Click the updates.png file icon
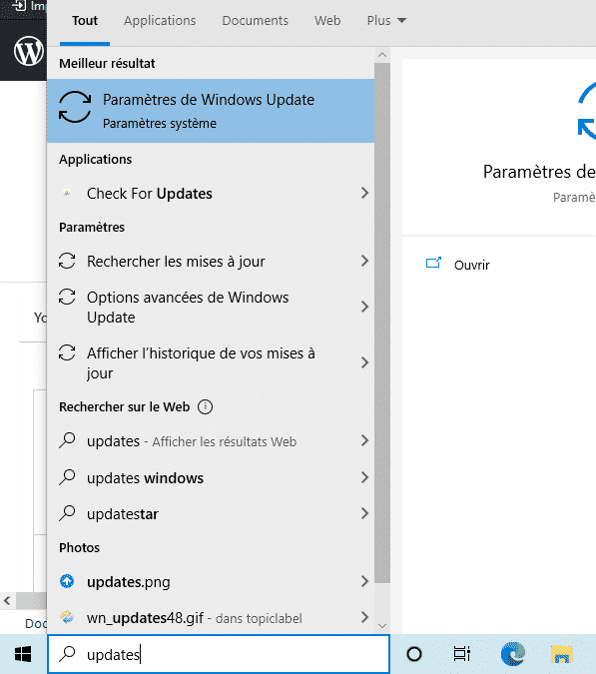Image resolution: width=596 pixels, height=674 pixels. click(x=67, y=581)
